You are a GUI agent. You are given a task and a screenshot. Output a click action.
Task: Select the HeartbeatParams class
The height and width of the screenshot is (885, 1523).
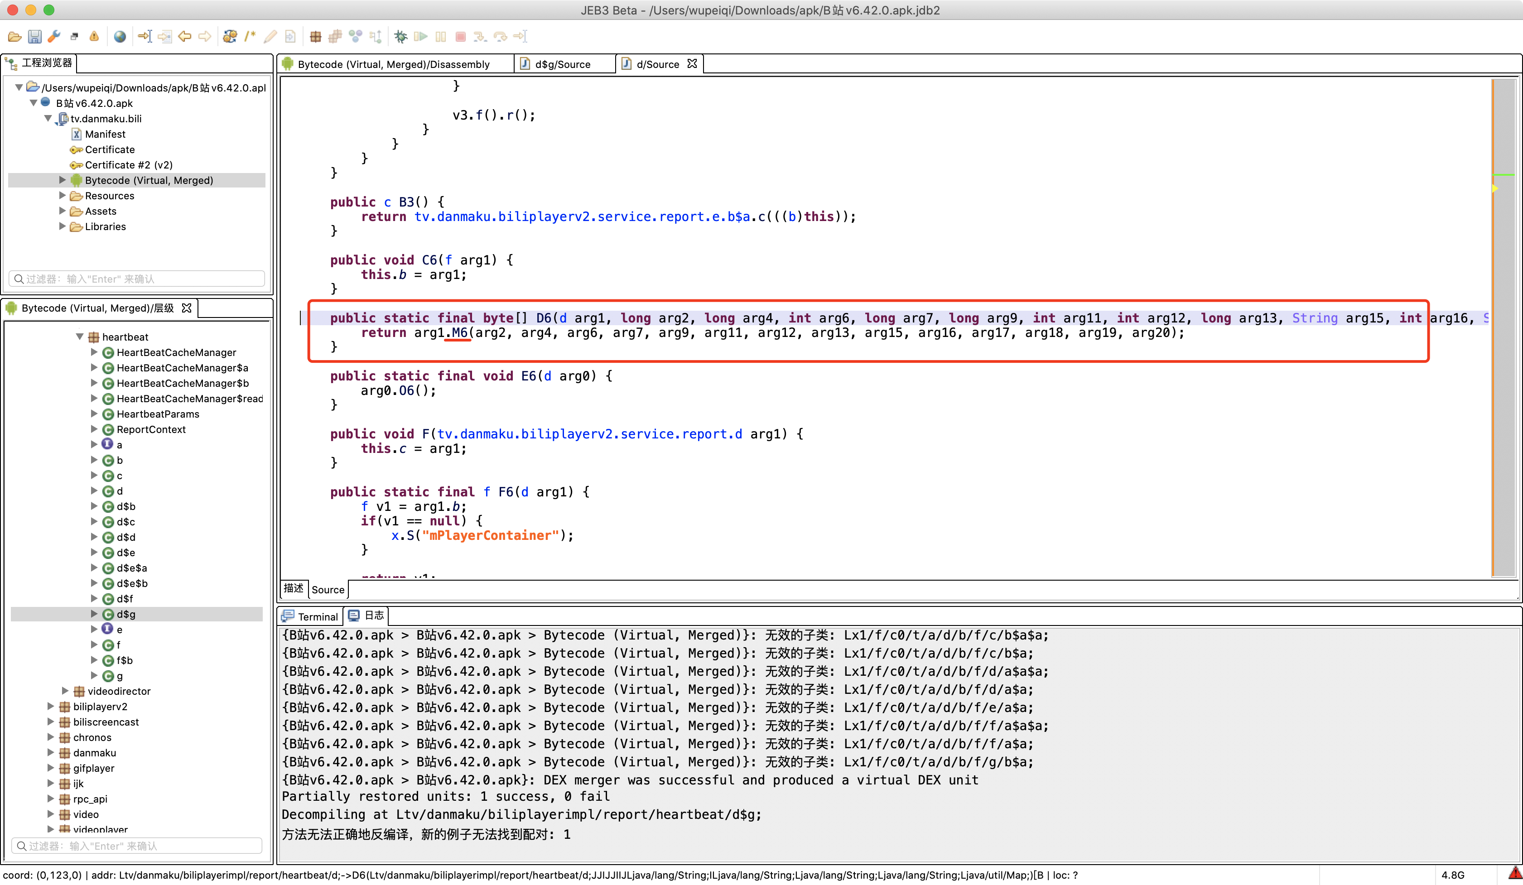158,414
